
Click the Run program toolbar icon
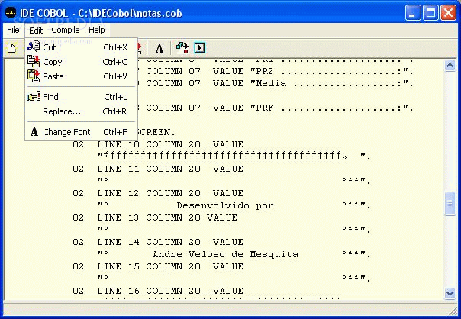tap(200, 48)
